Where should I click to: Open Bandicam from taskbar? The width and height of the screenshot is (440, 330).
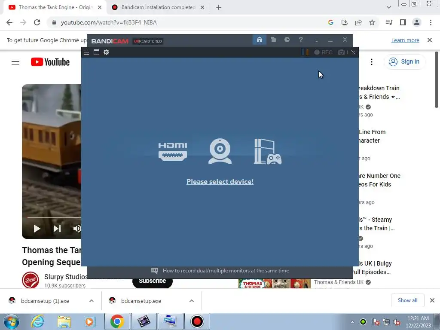[x=197, y=321]
